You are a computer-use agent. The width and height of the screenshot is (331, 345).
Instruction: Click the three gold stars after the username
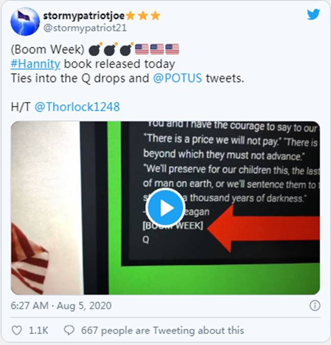[143, 16]
